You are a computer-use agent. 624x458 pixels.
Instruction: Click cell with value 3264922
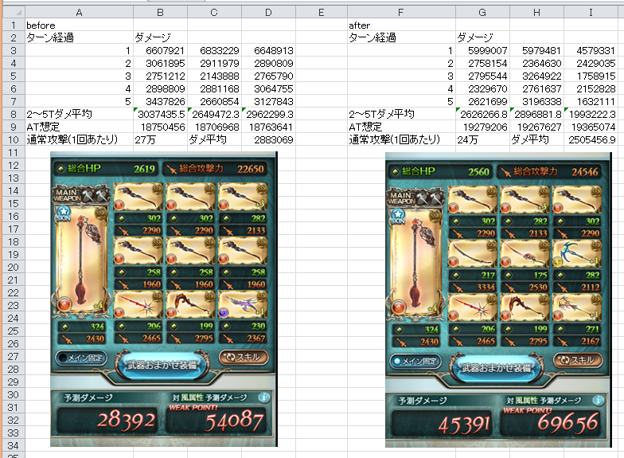point(536,76)
